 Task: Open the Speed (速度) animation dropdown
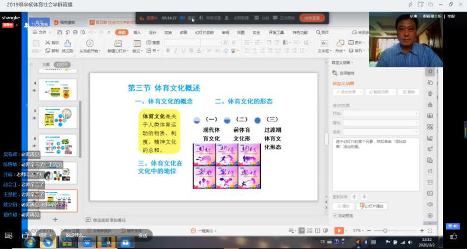point(381,131)
